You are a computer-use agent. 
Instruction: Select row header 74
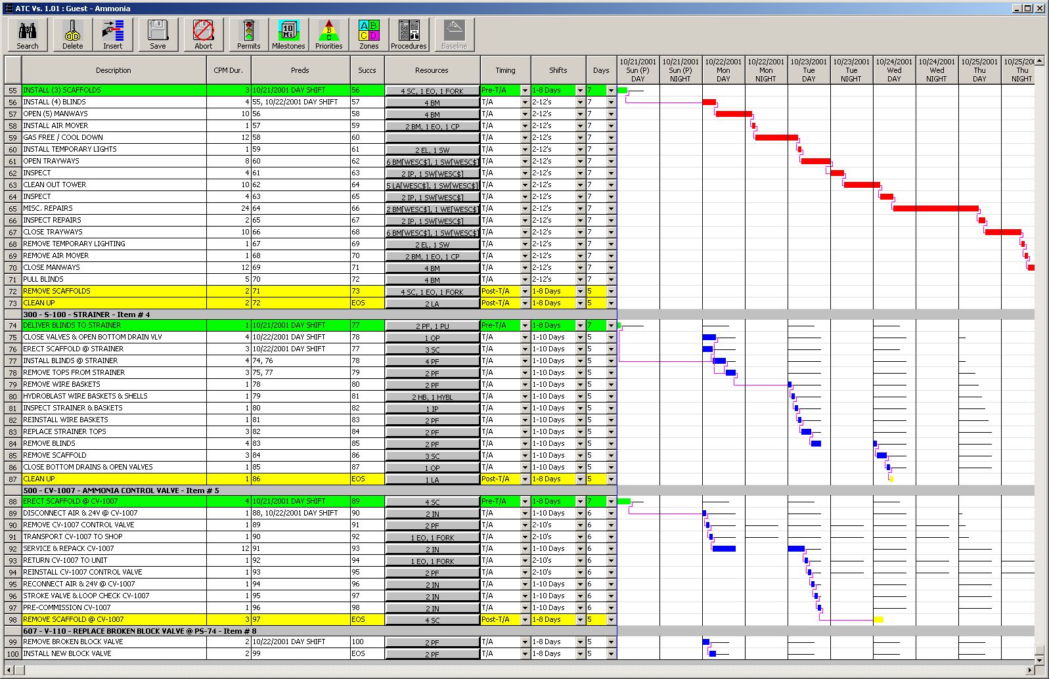[13, 326]
